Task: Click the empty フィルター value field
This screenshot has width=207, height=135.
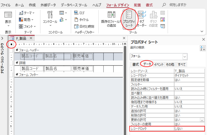Action: pyautogui.click(x=189, y=84)
